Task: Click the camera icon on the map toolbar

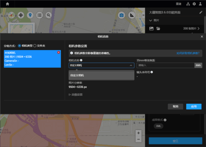Action: 121,15
